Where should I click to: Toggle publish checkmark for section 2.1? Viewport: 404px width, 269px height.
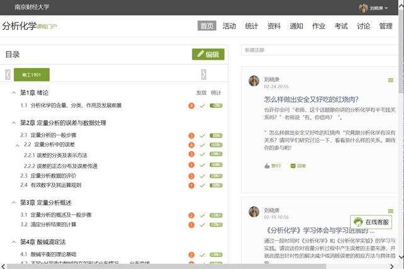[202, 135]
